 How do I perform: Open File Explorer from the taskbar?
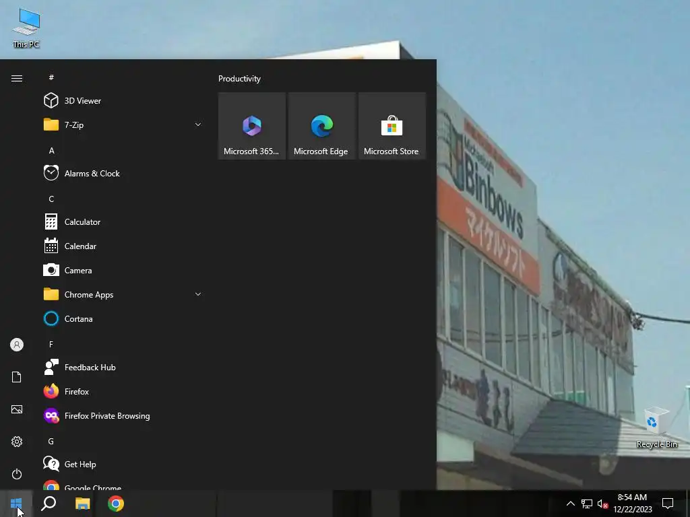82,504
